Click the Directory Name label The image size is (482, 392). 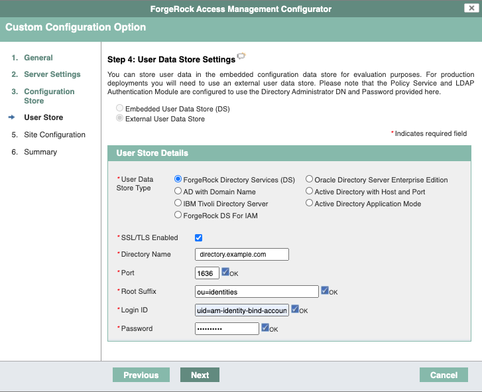146,254
